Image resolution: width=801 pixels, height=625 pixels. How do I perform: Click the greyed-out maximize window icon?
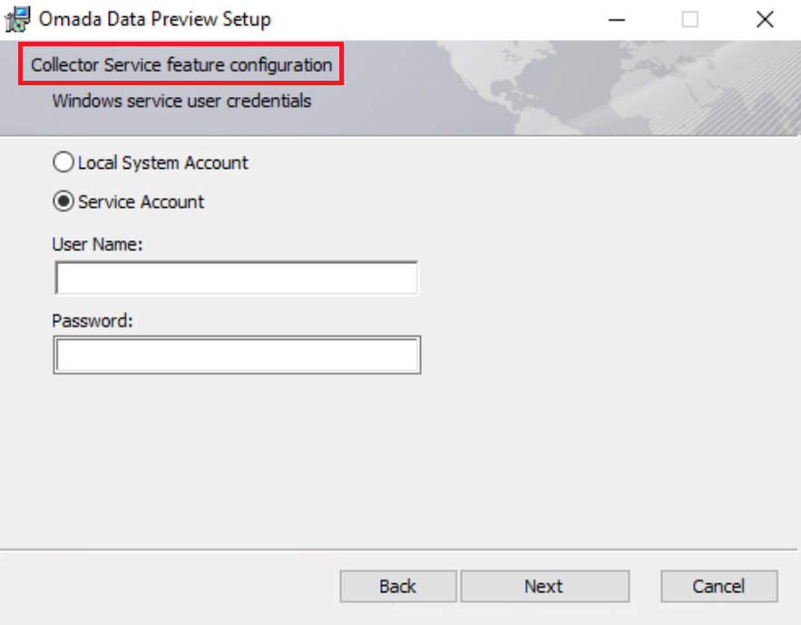coord(689,20)
